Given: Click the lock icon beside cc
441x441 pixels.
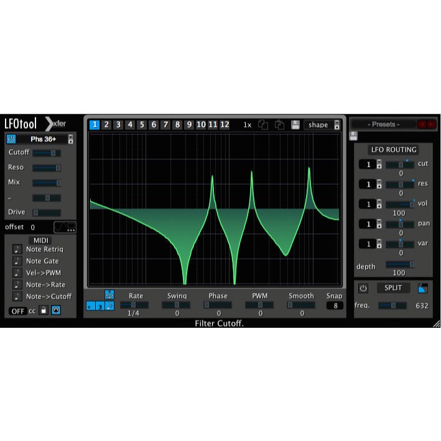Looking at the screenshot, I should tap(44, 310).
